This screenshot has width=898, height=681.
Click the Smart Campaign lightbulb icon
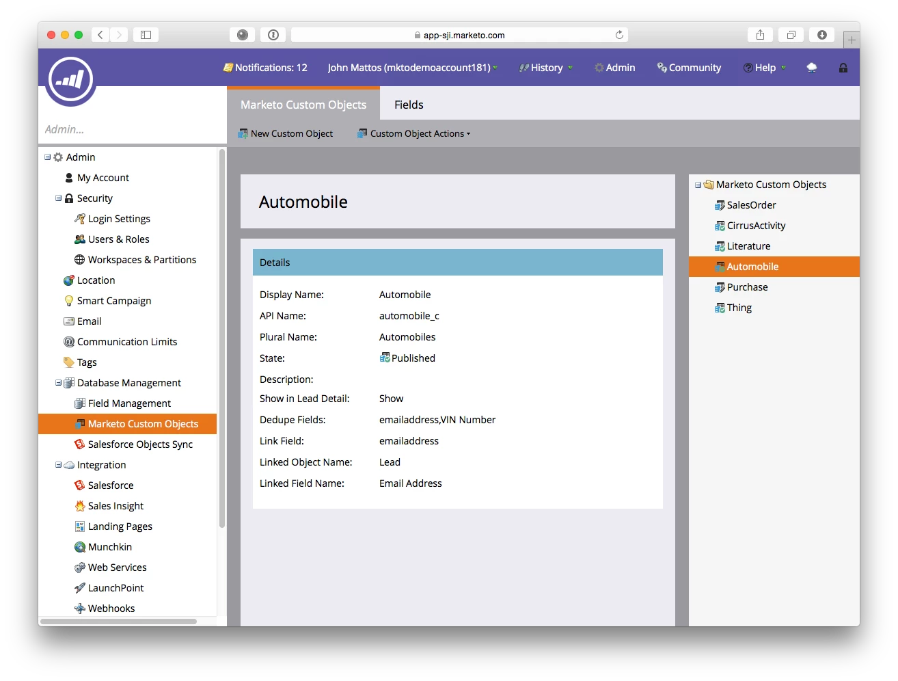(x=69, y=301)
